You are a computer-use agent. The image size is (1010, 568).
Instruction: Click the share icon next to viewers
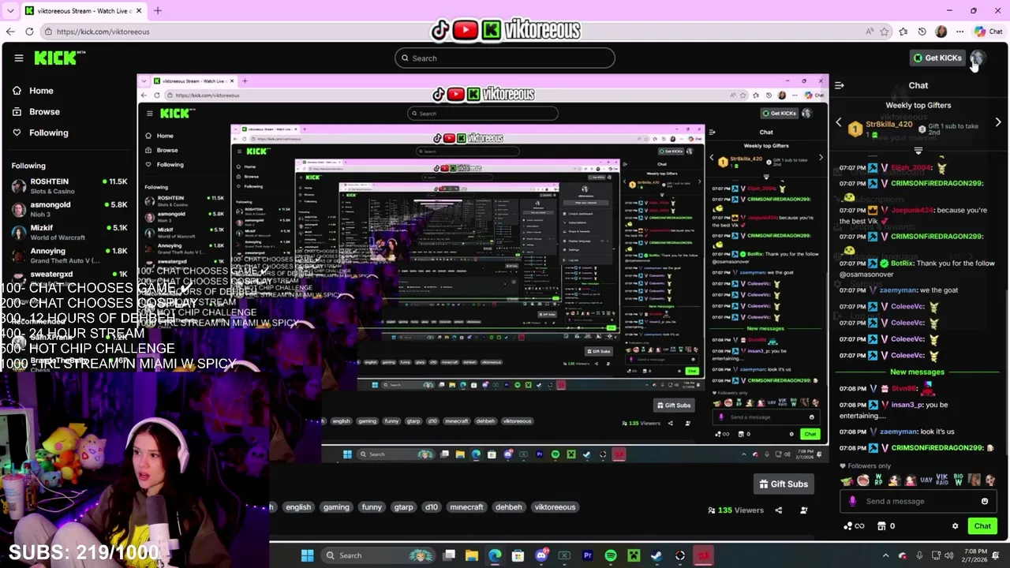[778, 510]
